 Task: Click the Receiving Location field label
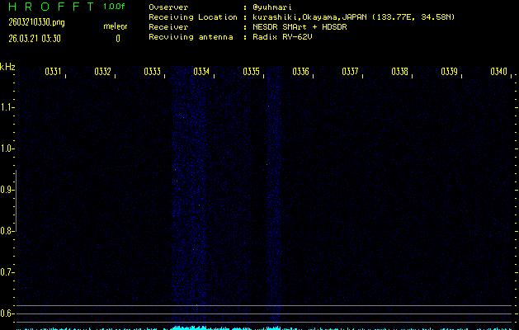coord(193,17)
